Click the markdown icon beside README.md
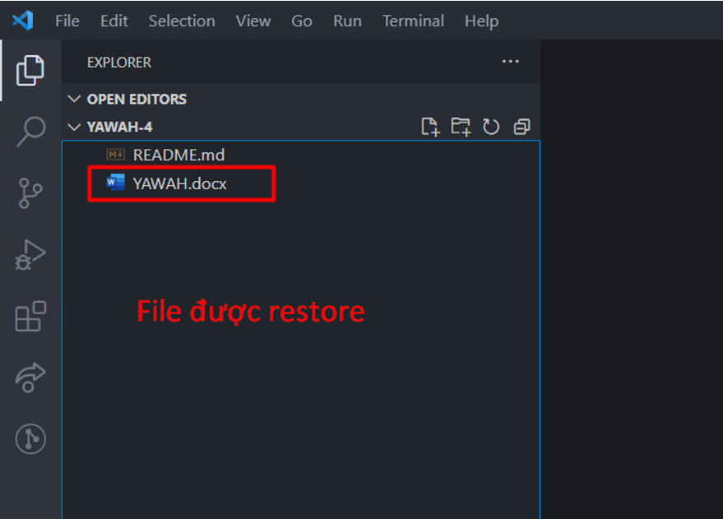This screenshot has width=723, height=519. point(115,155)
